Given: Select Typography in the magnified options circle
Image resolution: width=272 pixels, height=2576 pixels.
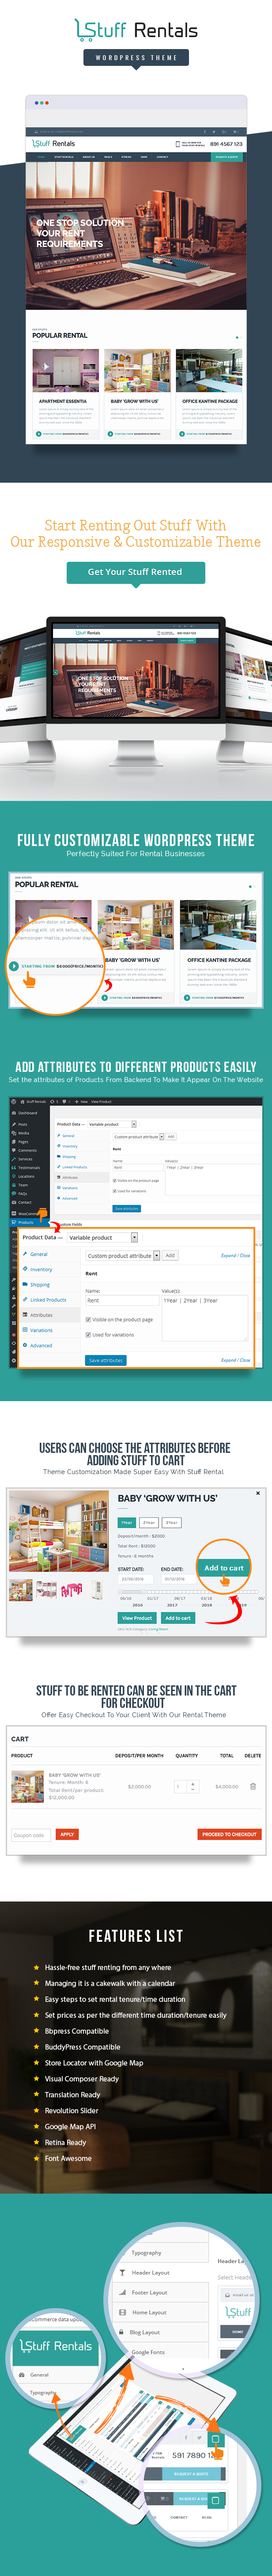Looking at the screenshot, I should (146, 2253).
